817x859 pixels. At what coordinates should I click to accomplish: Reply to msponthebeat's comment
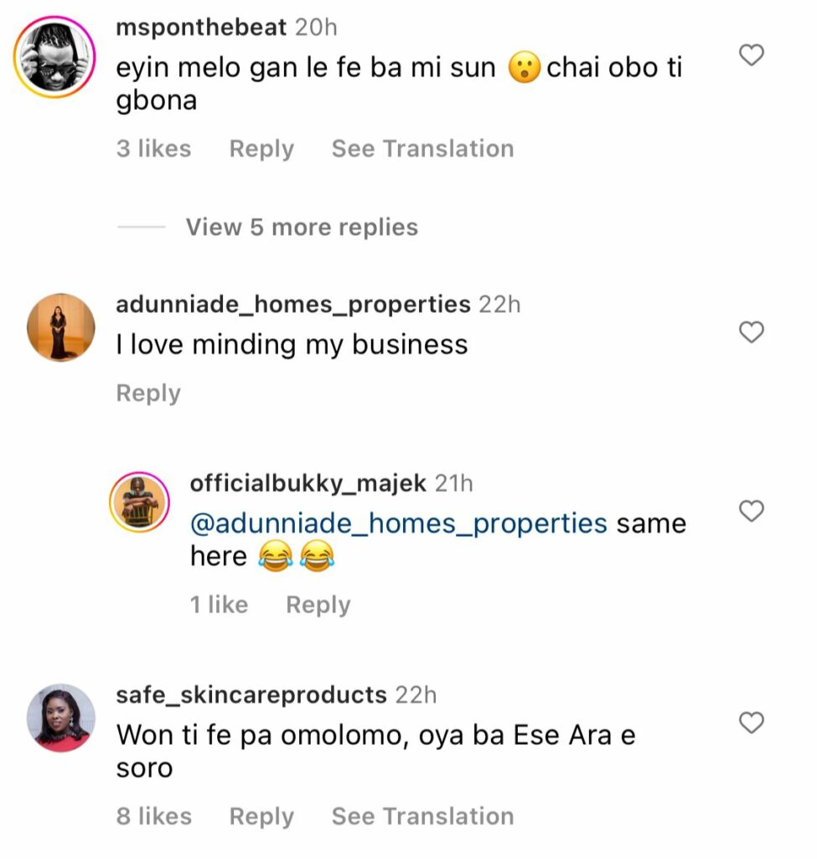click(261, 148)
